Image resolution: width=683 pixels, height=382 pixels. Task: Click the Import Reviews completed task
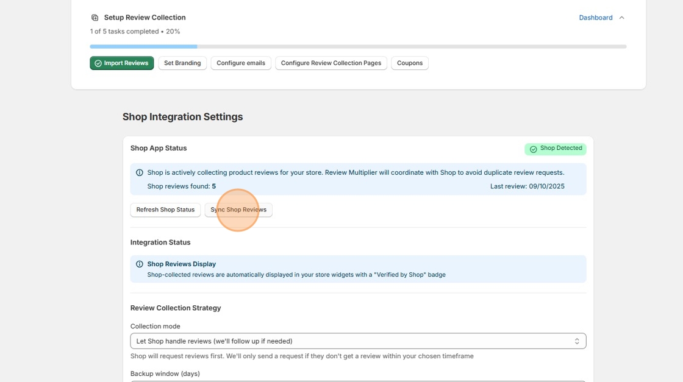(x=122, y=63)
